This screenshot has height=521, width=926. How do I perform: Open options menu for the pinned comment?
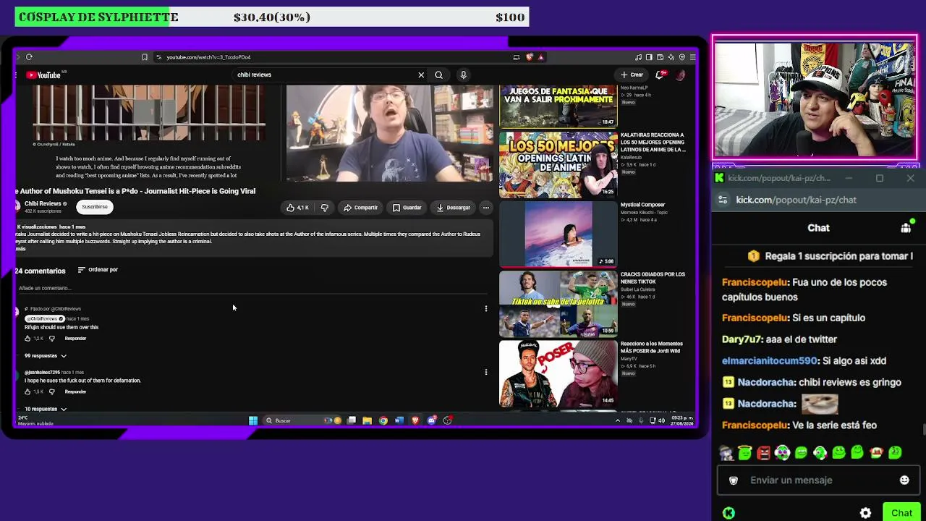point(486,309)
